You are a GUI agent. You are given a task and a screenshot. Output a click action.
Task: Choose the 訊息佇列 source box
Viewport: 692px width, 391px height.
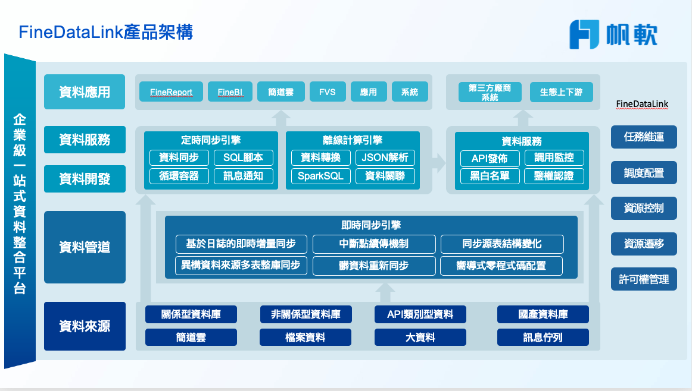pos(543,338)
